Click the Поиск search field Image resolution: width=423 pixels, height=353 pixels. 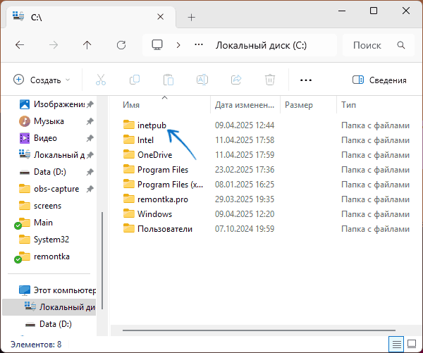click(378, 45)
